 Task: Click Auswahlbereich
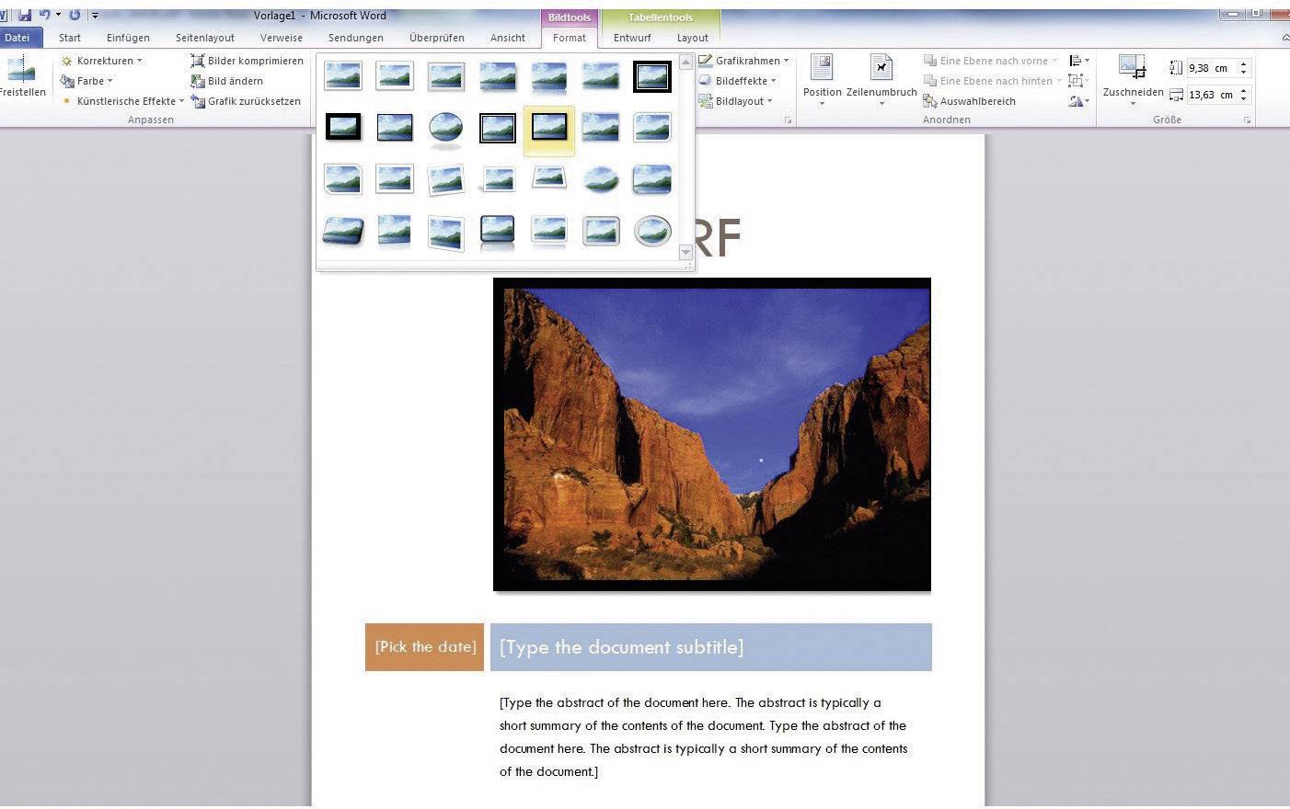pos(970,101)
